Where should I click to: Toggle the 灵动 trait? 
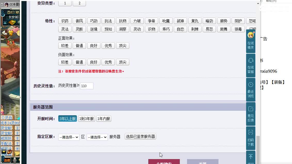137,29
